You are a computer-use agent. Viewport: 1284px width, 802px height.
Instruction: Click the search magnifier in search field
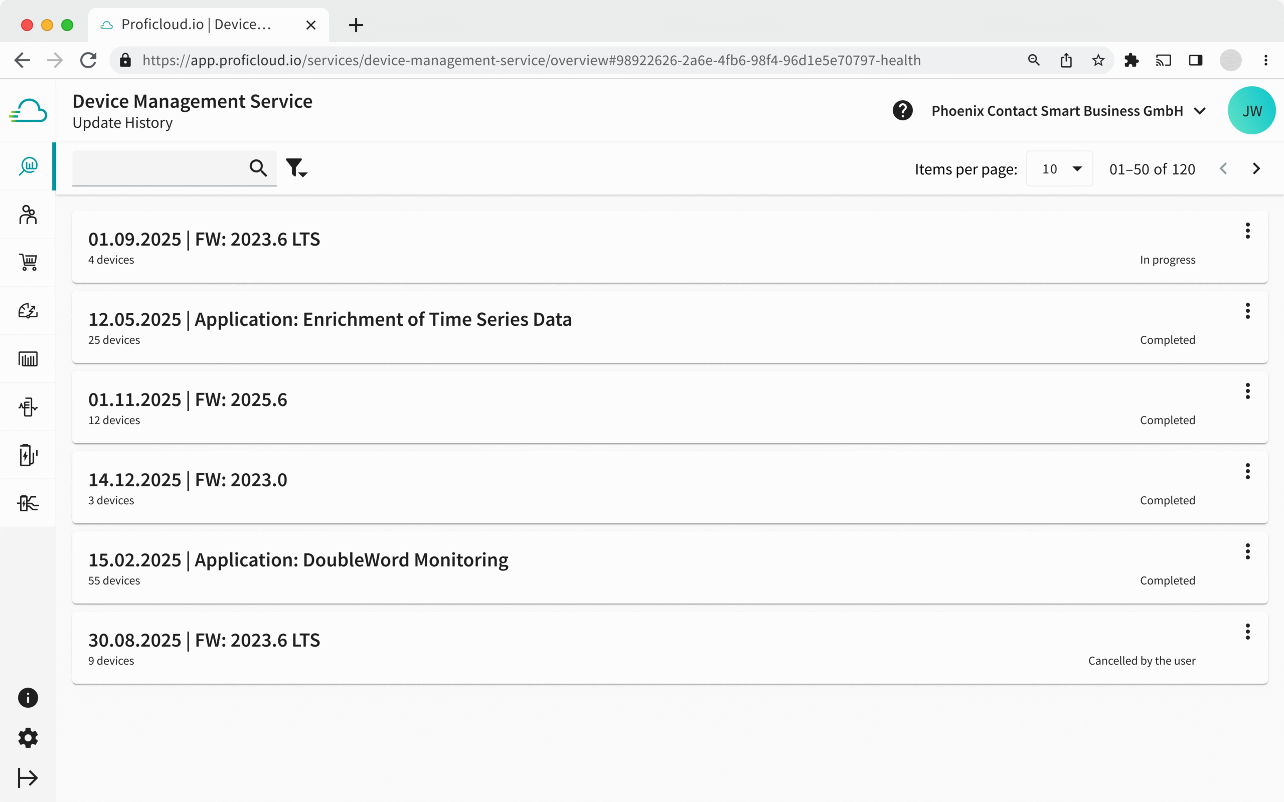coord(258,168)
